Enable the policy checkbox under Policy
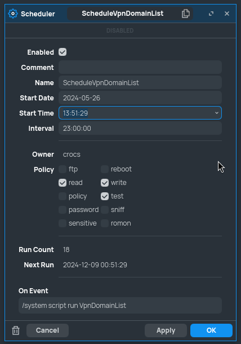The width and height of the screenshot is (241, 344). point(63,196)
